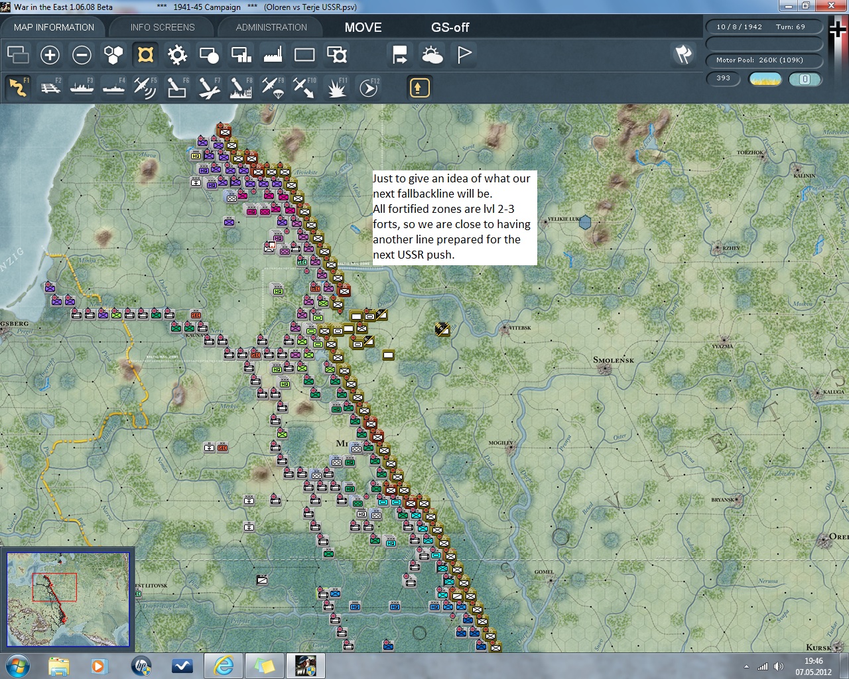
Task: Select the F9 air transport parachute icon
Action: coord(273,88)
